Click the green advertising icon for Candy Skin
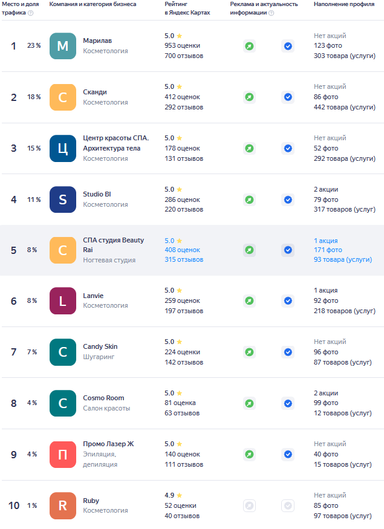This screenshot has width=384, height=529. click(249, 352)
